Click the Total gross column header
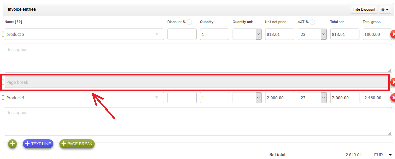Viewport: 395px width, 159px height. (372, 22)
